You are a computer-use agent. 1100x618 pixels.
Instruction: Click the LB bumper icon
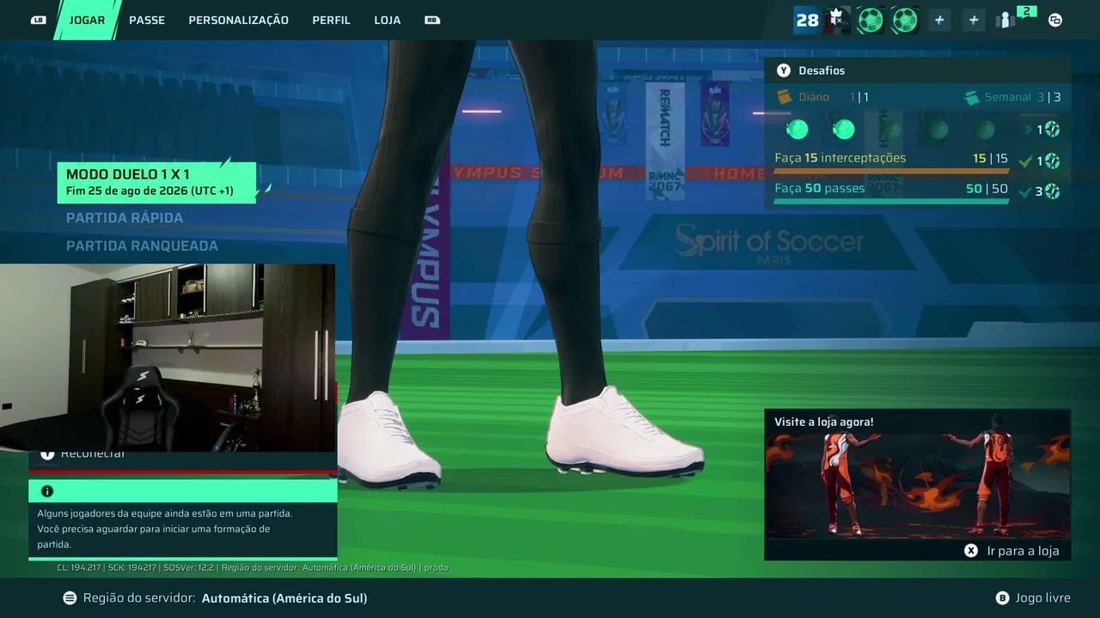[x=39, y=20]
